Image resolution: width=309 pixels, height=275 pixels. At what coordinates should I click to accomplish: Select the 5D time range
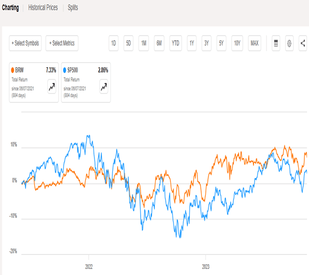[x=129, y=44]
